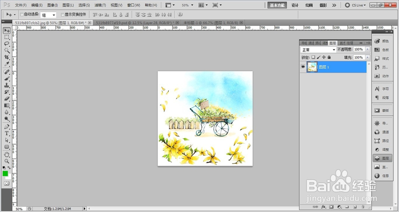The image size is (399, 212).
Task: Hide 图层 1 with the eye icon
Action: 303,67
